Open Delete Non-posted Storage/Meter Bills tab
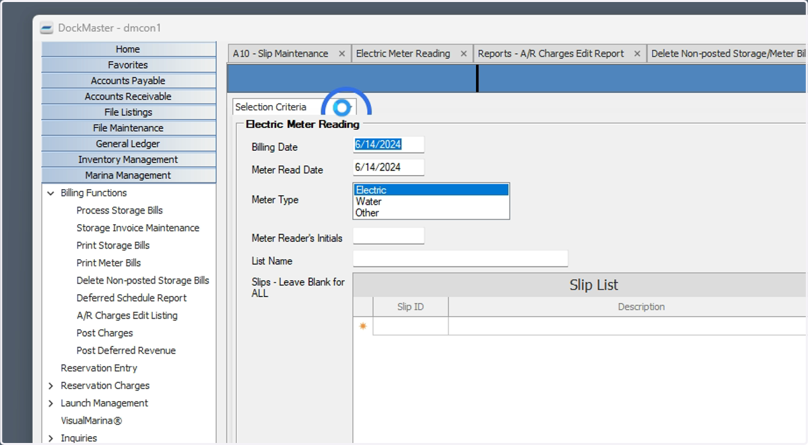Viewport: 808px width, 445px height. tap(728, 54)
